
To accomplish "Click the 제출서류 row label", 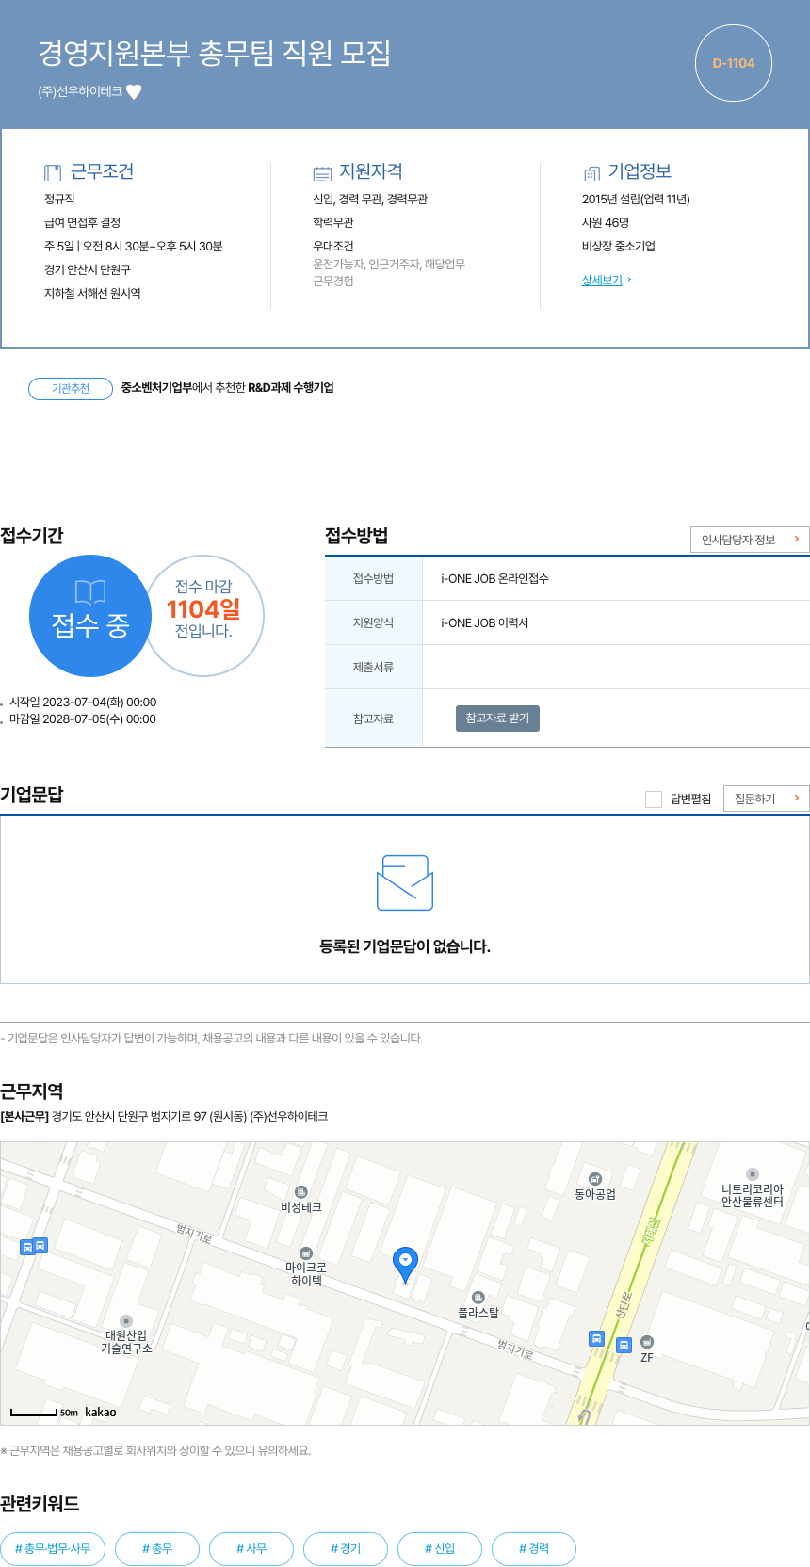I will click(373, 667).
